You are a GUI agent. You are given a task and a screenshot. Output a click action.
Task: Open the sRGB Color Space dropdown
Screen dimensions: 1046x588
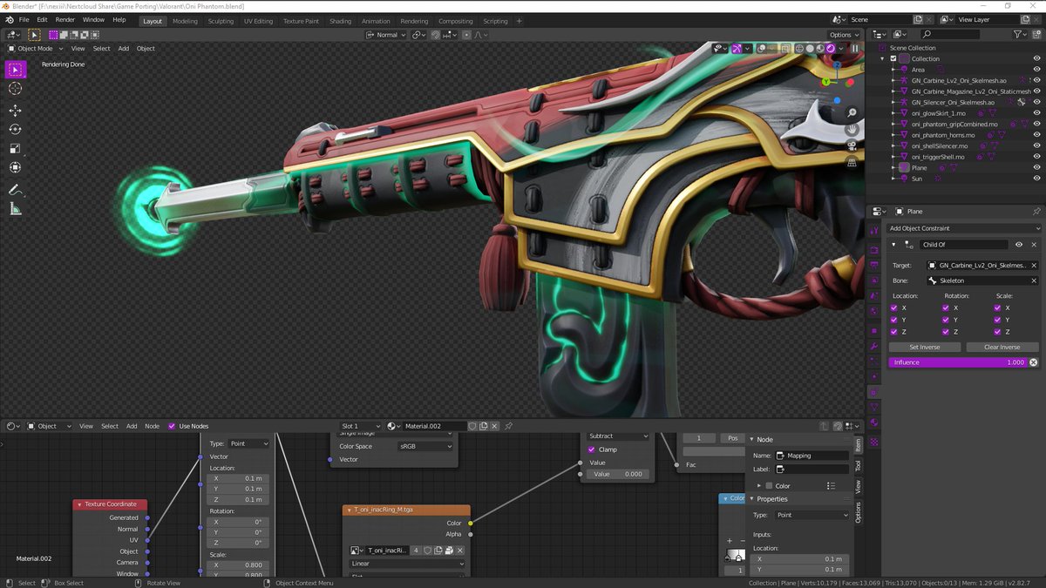click(x=425, y=446)
